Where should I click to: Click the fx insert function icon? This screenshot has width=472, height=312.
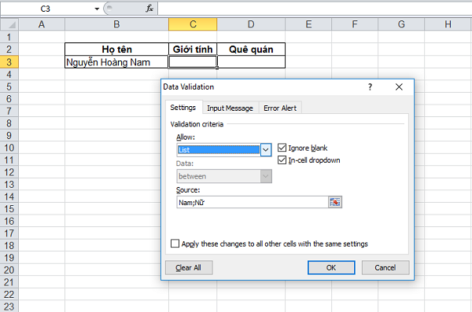(149, 9)
